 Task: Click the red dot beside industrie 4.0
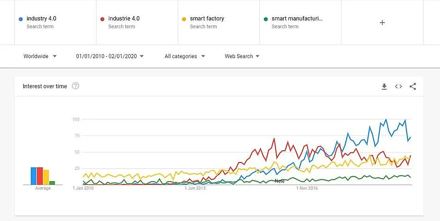click(x=102, y=19)
